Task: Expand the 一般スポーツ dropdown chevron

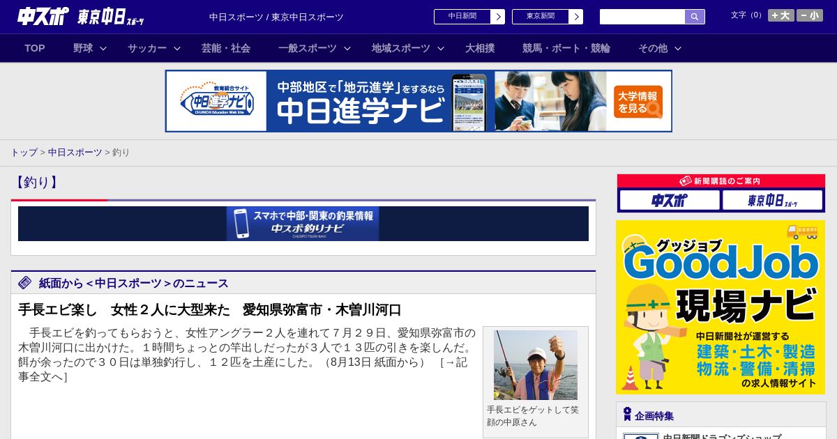Action: coord(347,48)
